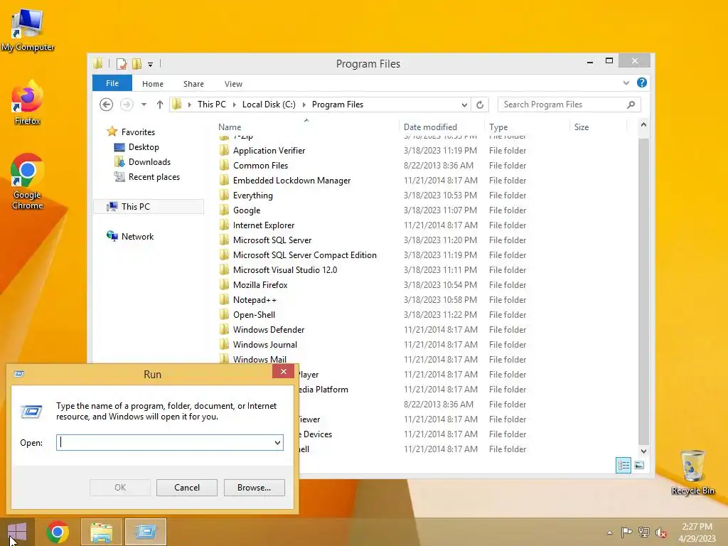The image size is (728, 546).
Task: Click scrollbar up arrow in file list
Action: [643, 124]
